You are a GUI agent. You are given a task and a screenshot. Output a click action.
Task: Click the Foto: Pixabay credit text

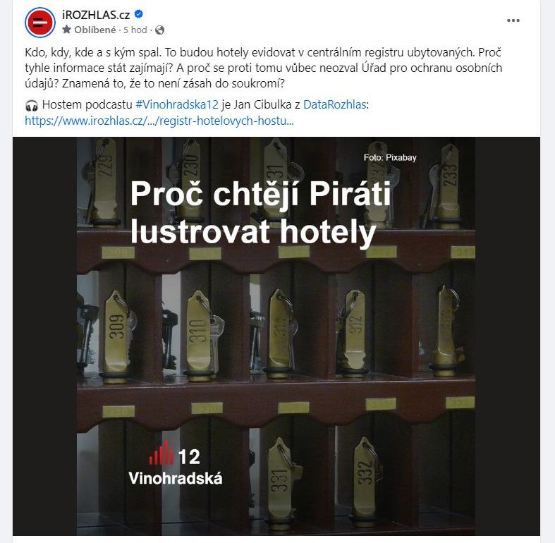(x=390, y=157)
